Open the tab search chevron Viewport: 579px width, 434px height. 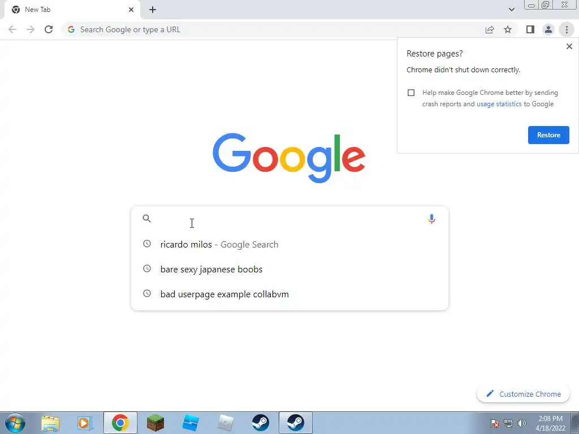pyautogui.click(x=511, y=10)
